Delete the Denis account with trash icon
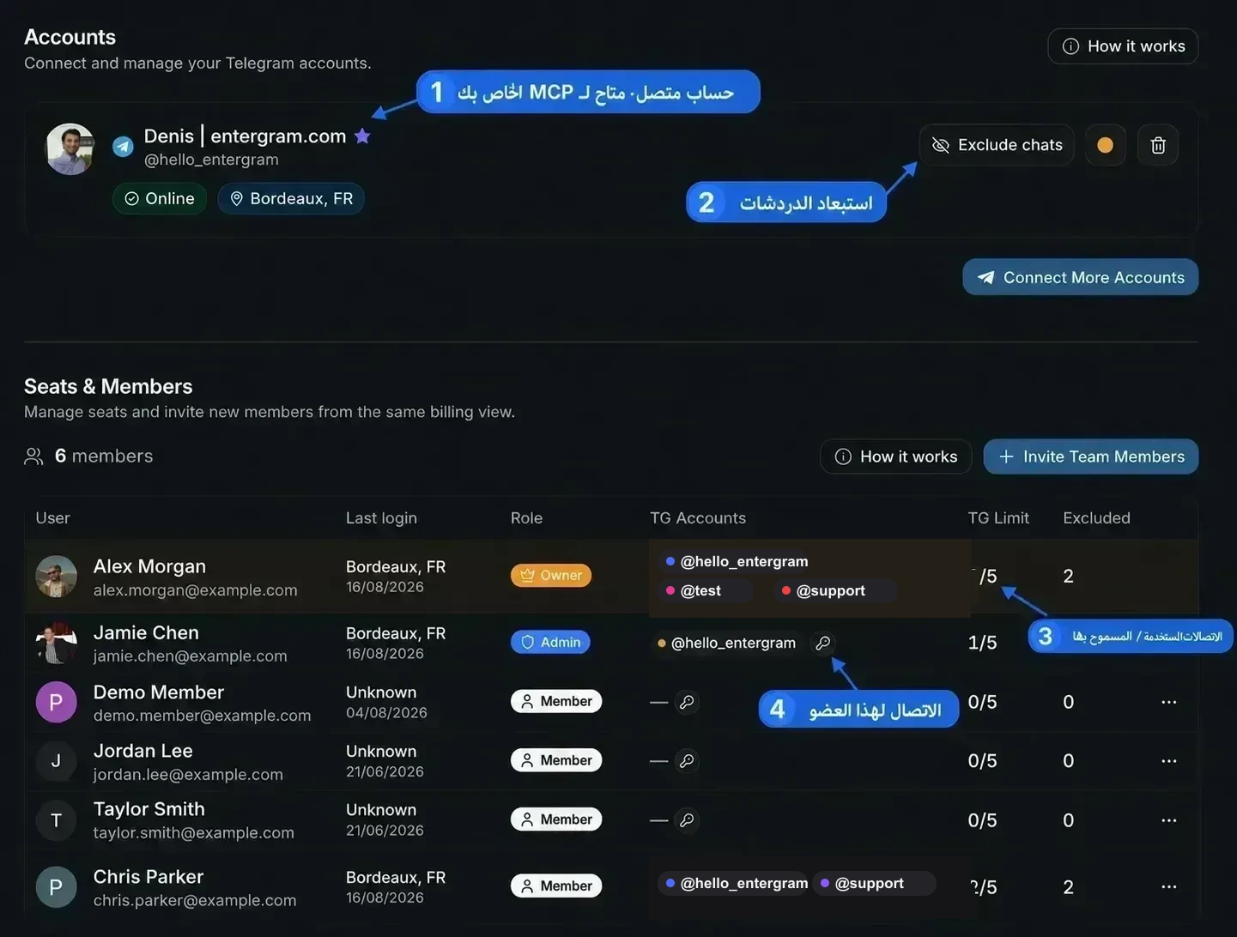Screen dimensions: 1237x937 click(x=1157, y=145)
